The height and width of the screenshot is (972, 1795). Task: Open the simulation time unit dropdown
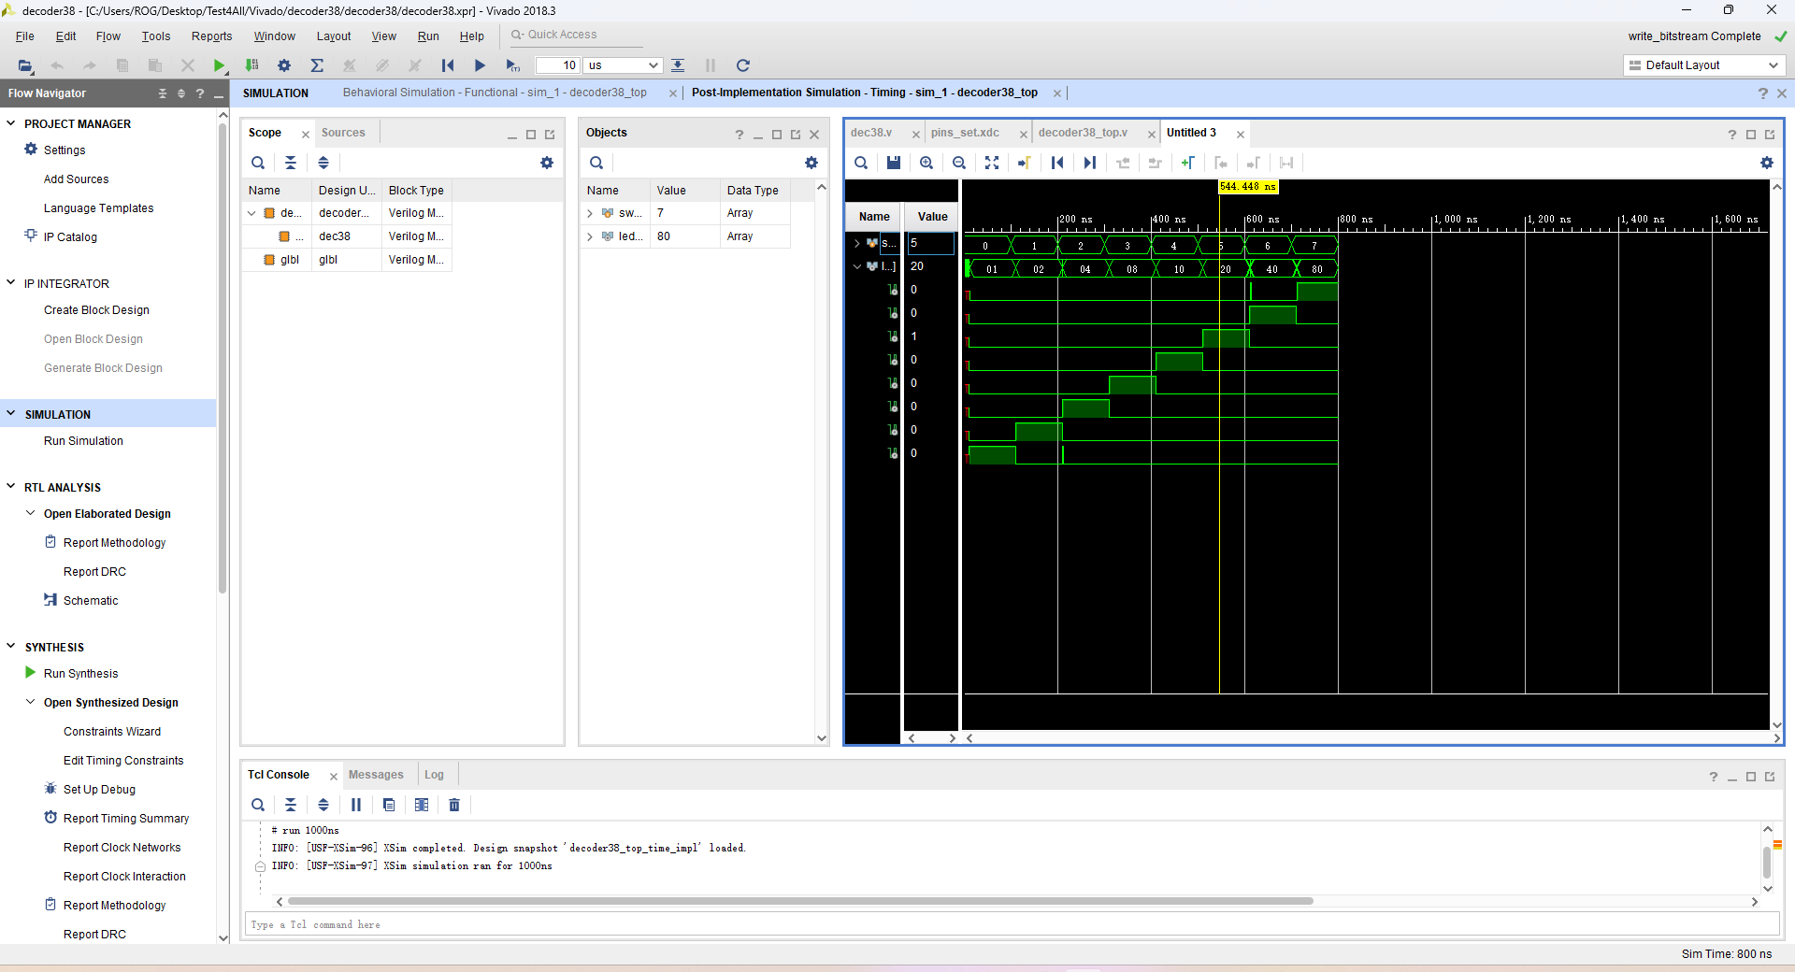tap(623, 65)
